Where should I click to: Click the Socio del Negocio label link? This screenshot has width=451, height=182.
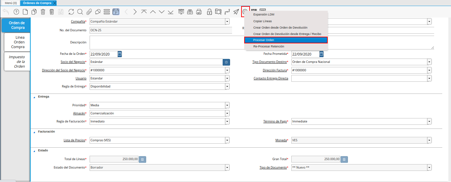click(72, 62)
